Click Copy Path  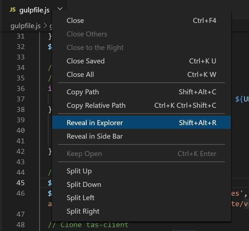point(82,92)
